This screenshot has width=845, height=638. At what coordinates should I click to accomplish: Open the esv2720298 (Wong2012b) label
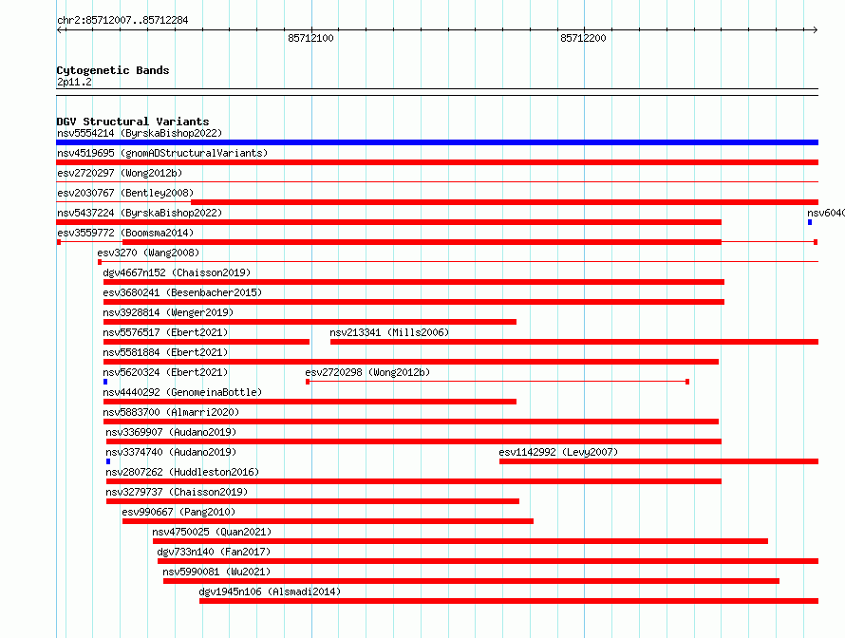click(367, 372)
